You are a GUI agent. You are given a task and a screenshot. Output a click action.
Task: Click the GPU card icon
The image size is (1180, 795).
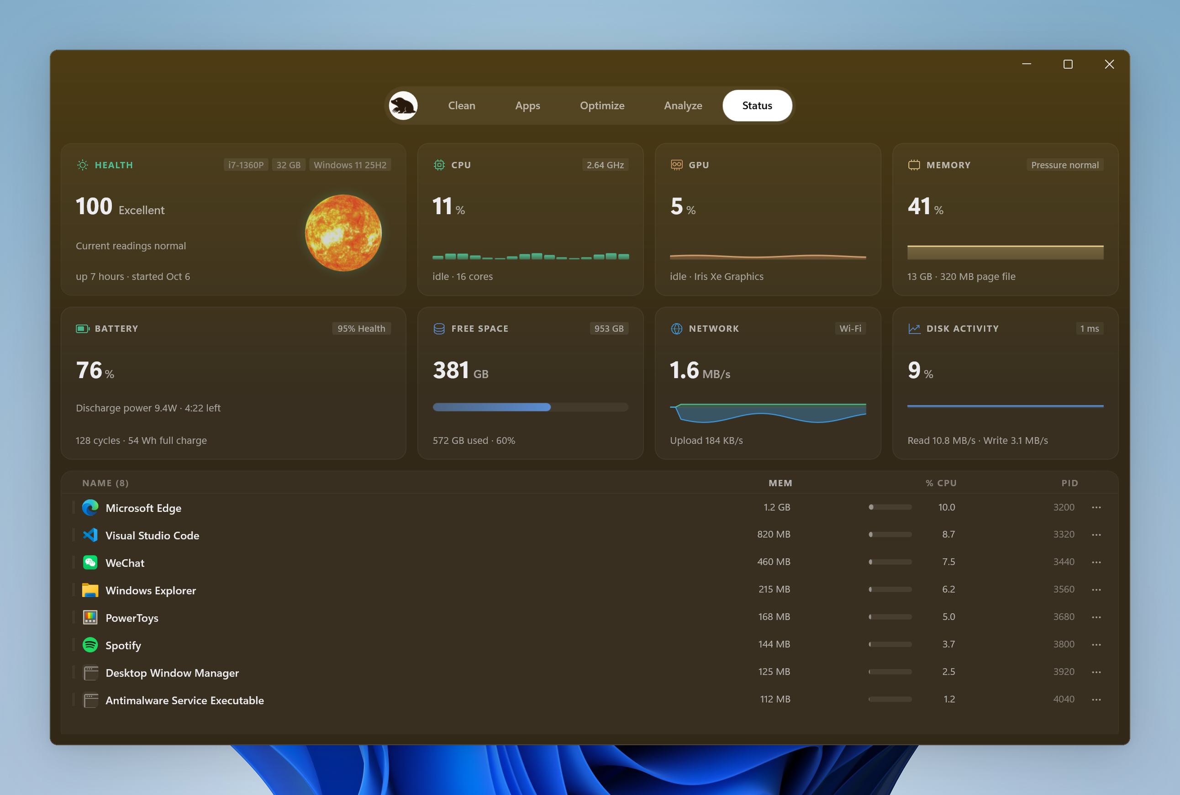[676, 165]
